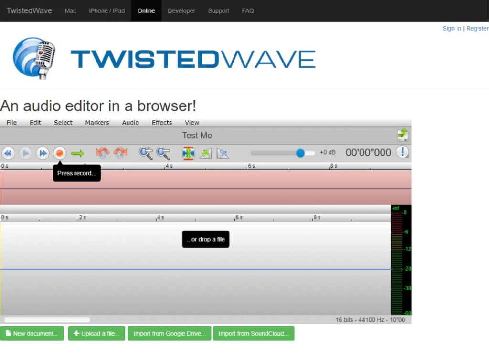Screen dimensions: 489x357
Task: Click the 16 bits - 44100 Hz status text
Action: 370,320
